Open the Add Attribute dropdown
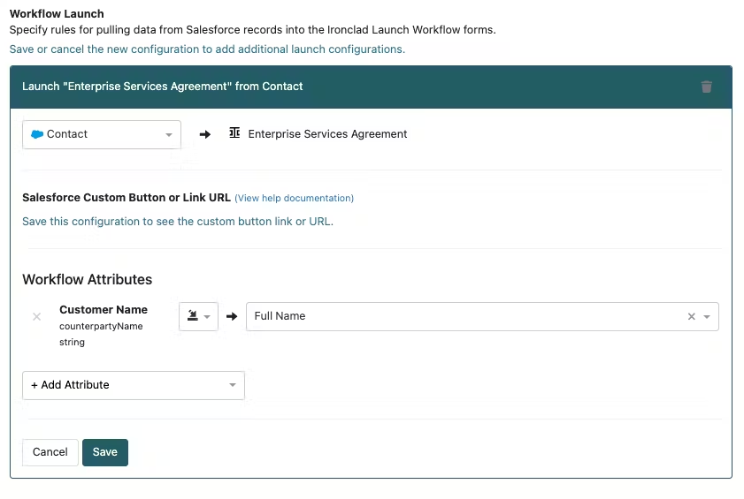Screen dimensions: 744x499 click(134, 385)
